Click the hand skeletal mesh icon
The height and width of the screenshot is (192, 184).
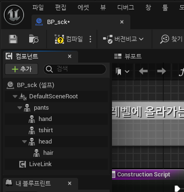[x=32, y=119]
